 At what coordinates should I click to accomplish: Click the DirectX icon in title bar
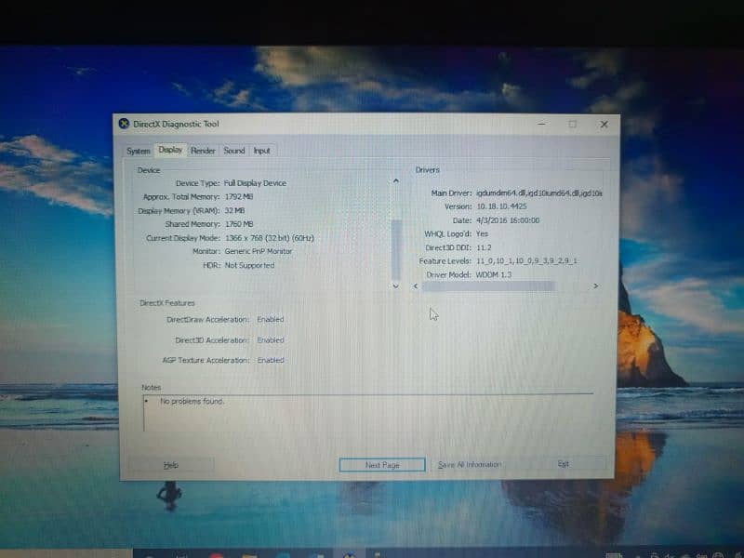click(x=125, y=124)
